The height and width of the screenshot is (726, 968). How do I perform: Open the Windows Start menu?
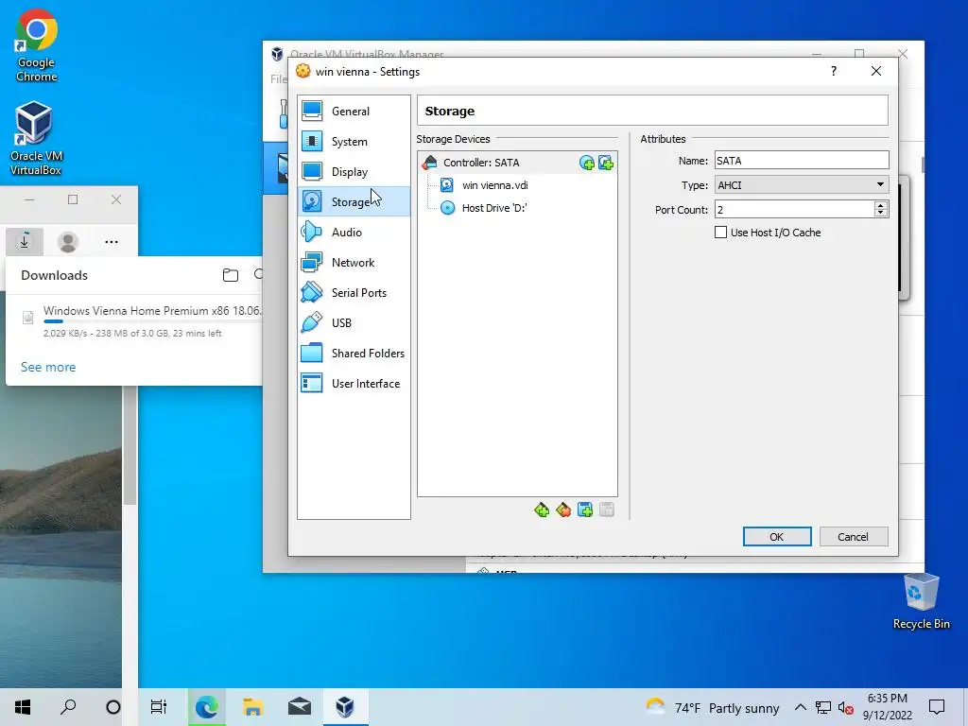click(23, 707)
